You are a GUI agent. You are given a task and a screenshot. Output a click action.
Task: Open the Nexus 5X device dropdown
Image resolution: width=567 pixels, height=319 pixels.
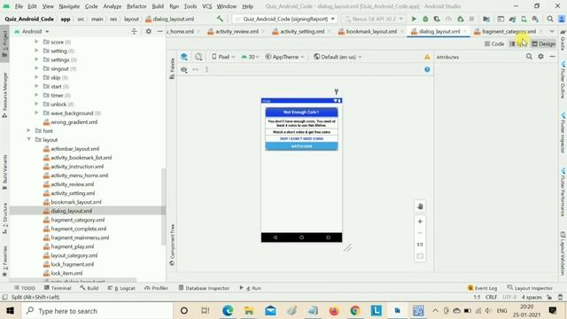point(374,19)
